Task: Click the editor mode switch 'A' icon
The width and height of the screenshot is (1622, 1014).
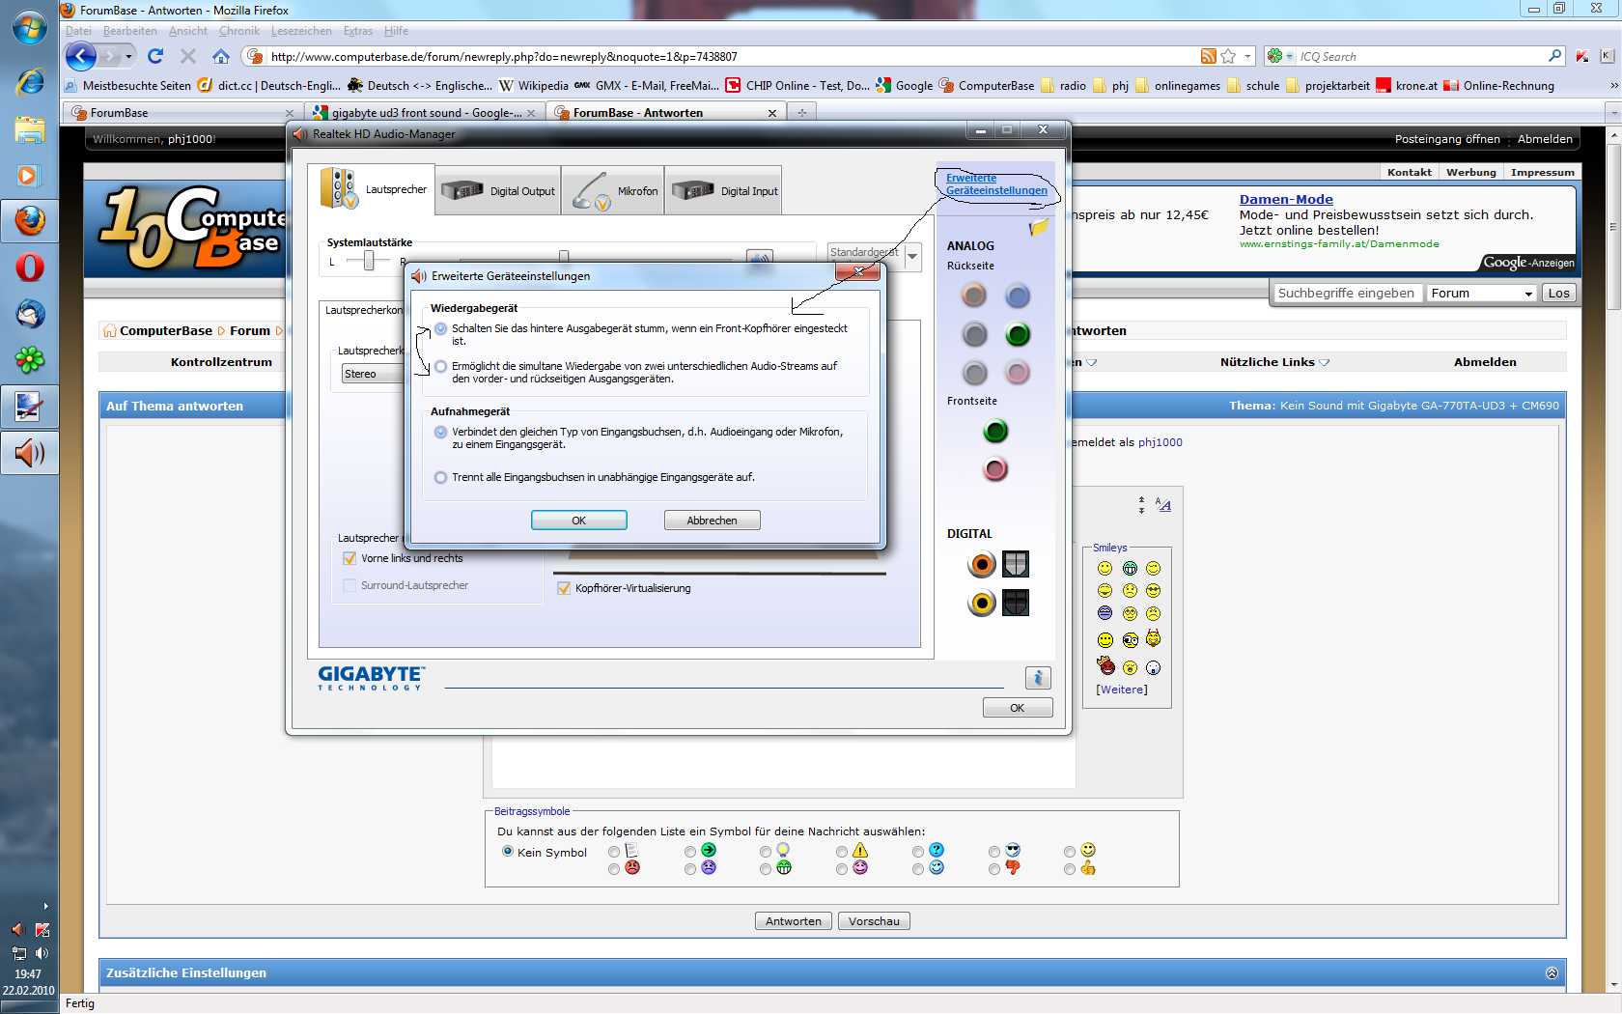Action: coord(1163,505)
